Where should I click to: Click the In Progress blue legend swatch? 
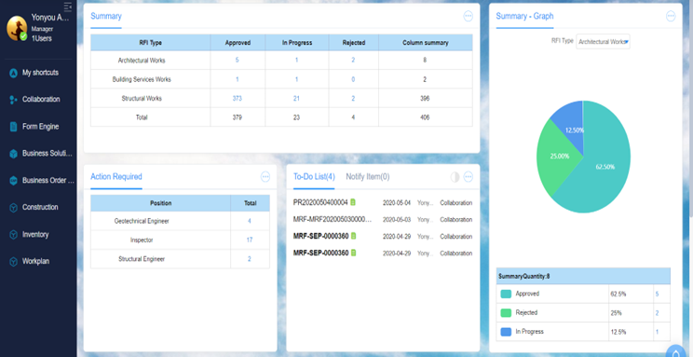click(x=506, y=332)
